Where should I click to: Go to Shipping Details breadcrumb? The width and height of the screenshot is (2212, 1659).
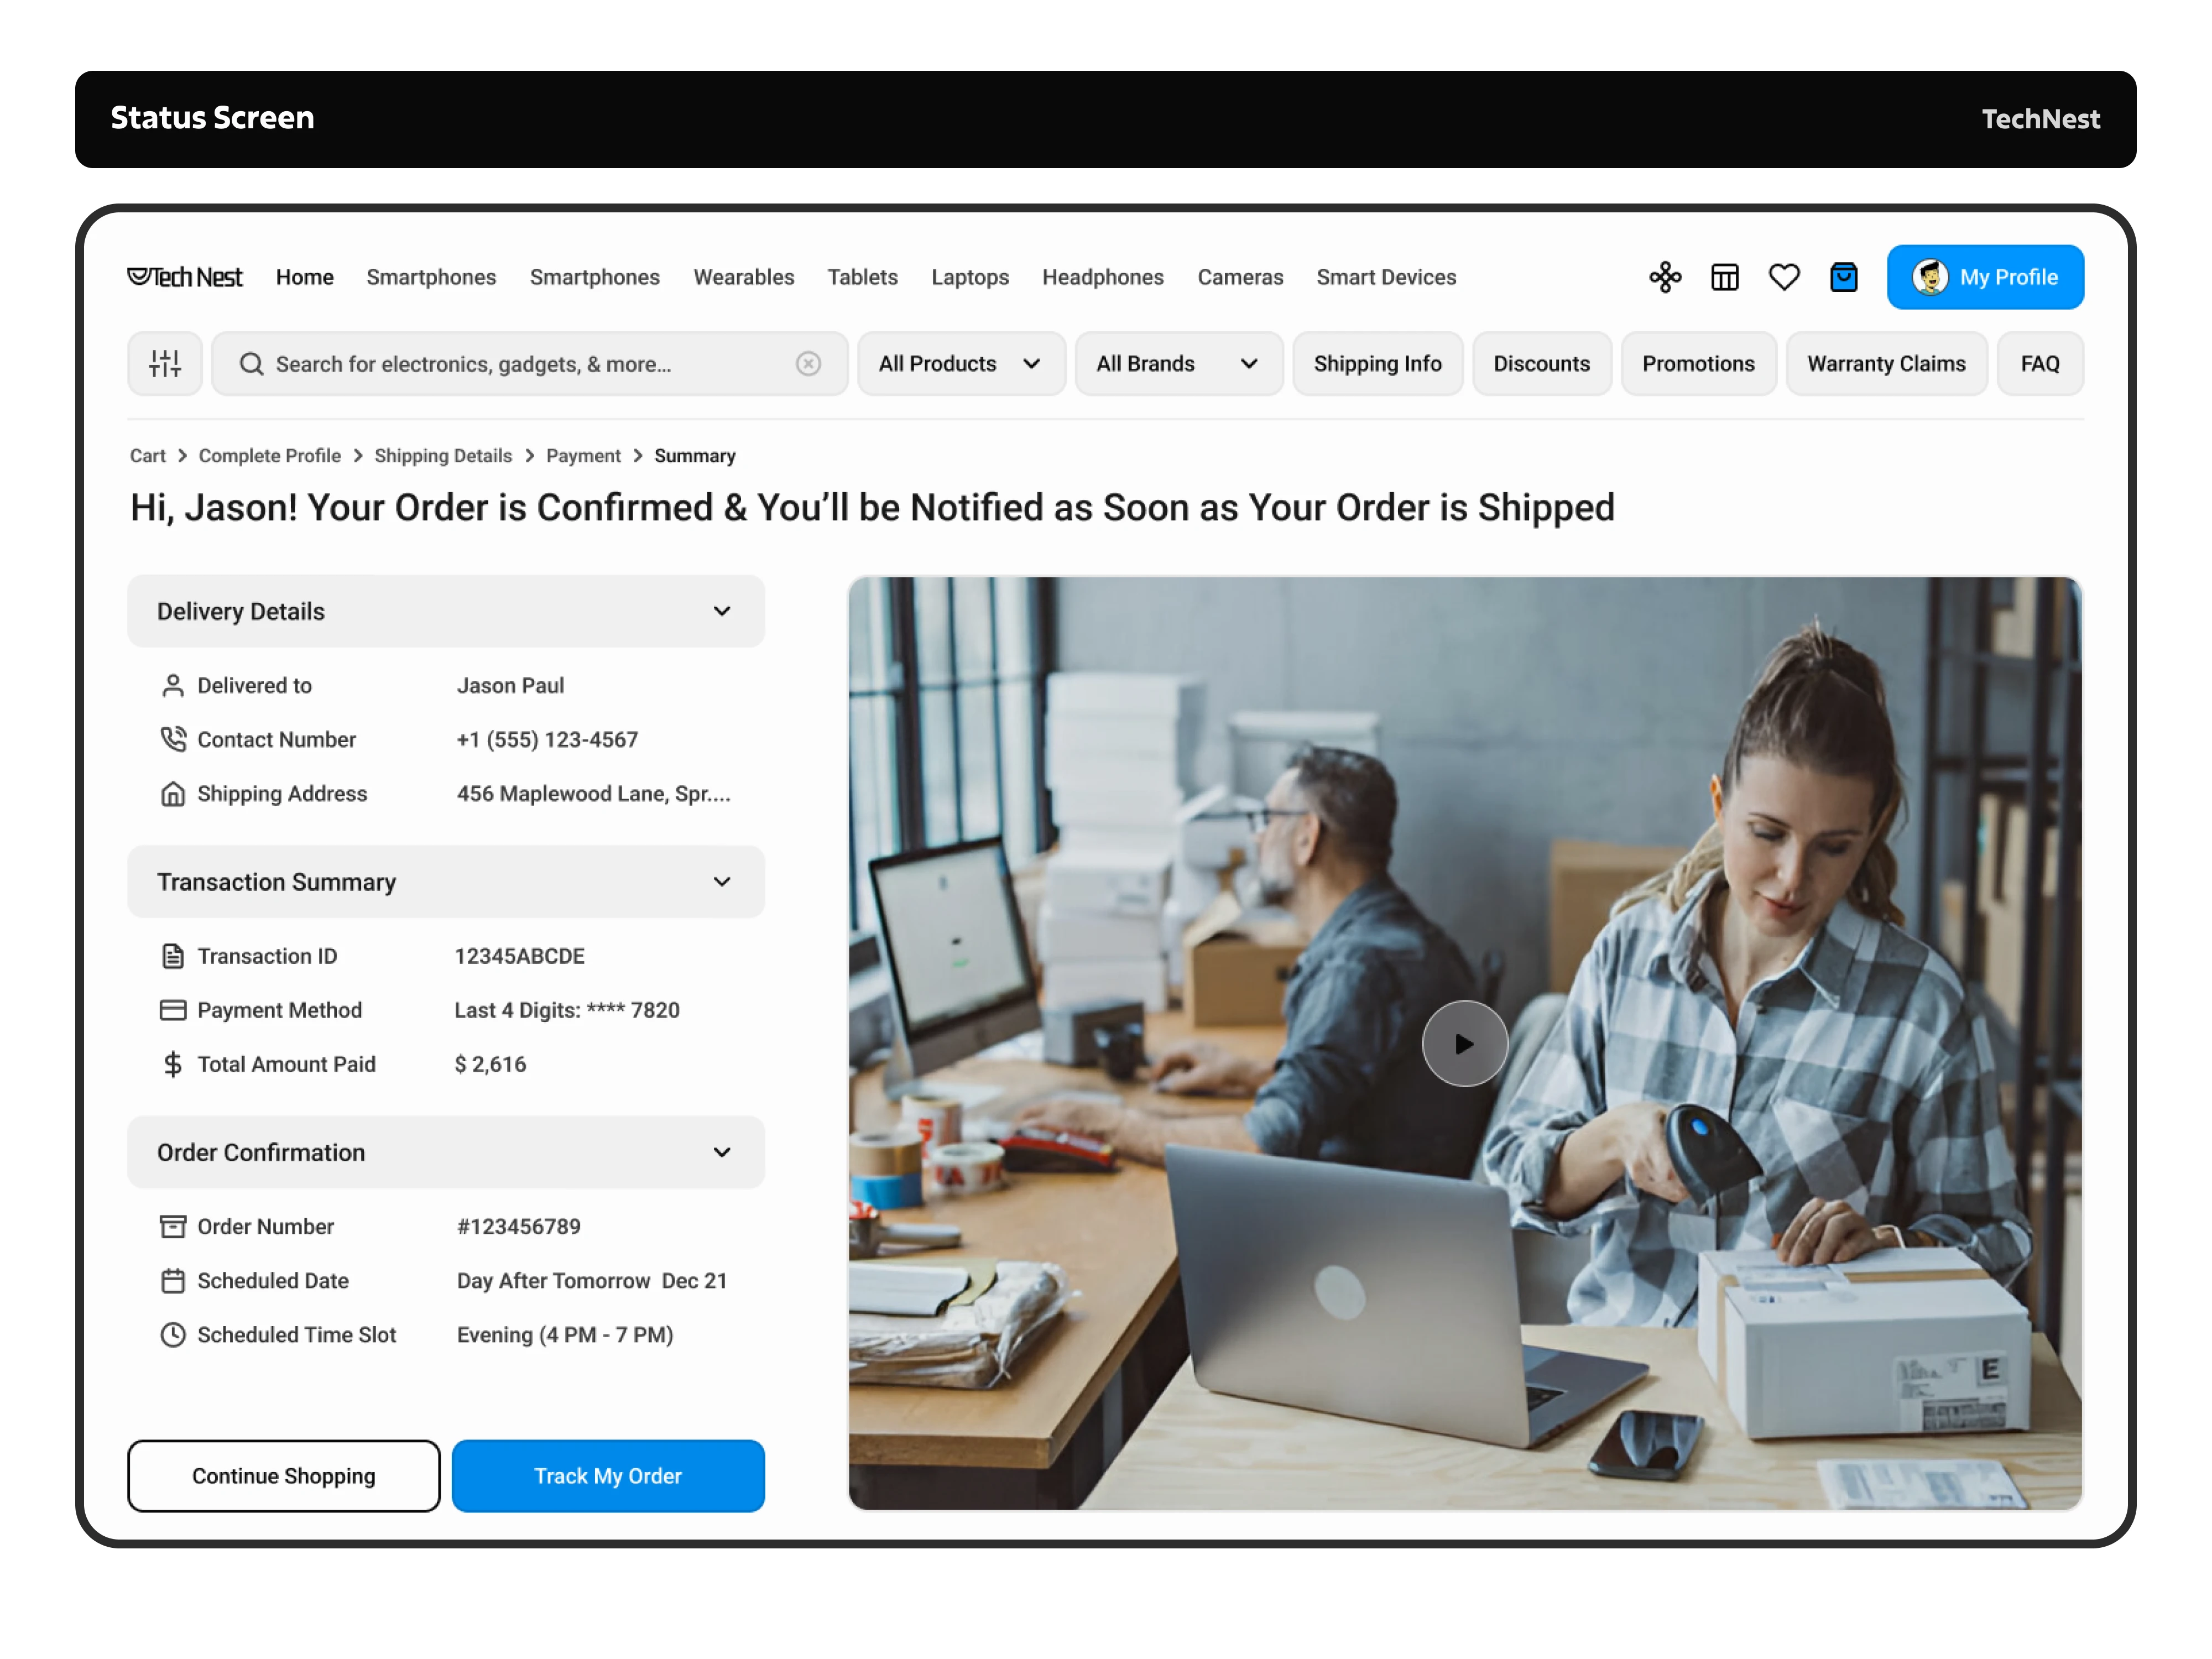(443, 456)
